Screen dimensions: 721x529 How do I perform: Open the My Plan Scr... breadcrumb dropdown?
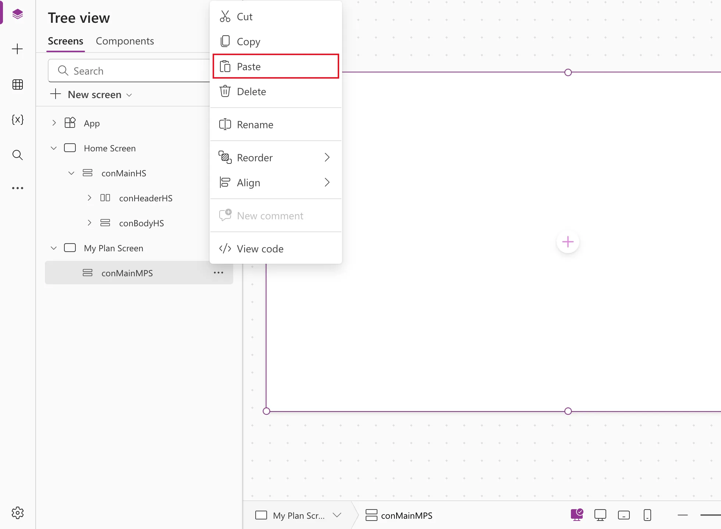pos(337,515)
